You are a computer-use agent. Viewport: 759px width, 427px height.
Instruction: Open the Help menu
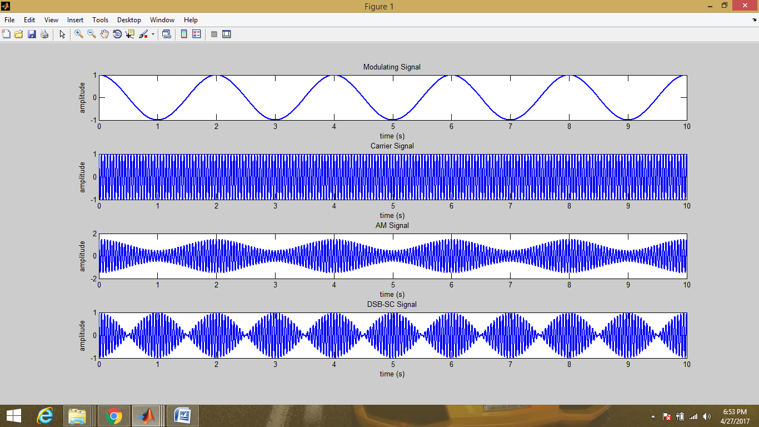[191, 20]
